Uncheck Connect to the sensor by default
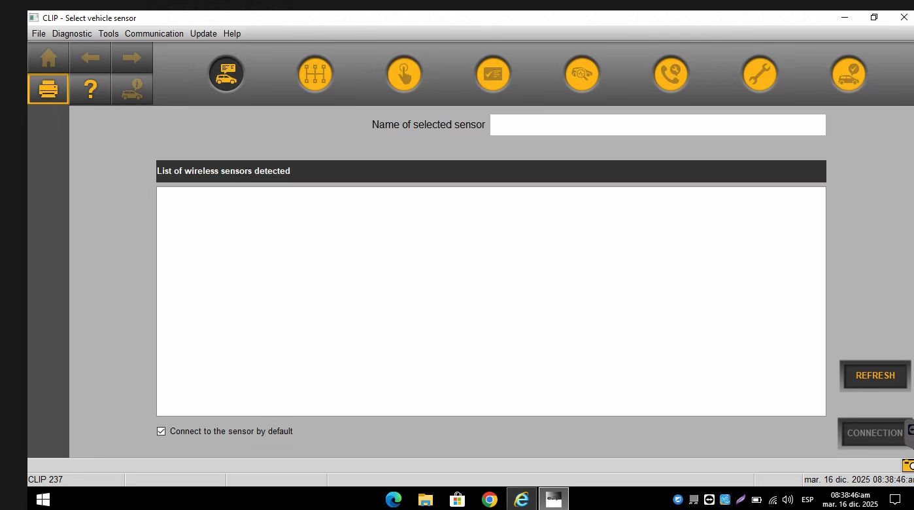Viewport: 914px width, 510px height. point(161,432)
